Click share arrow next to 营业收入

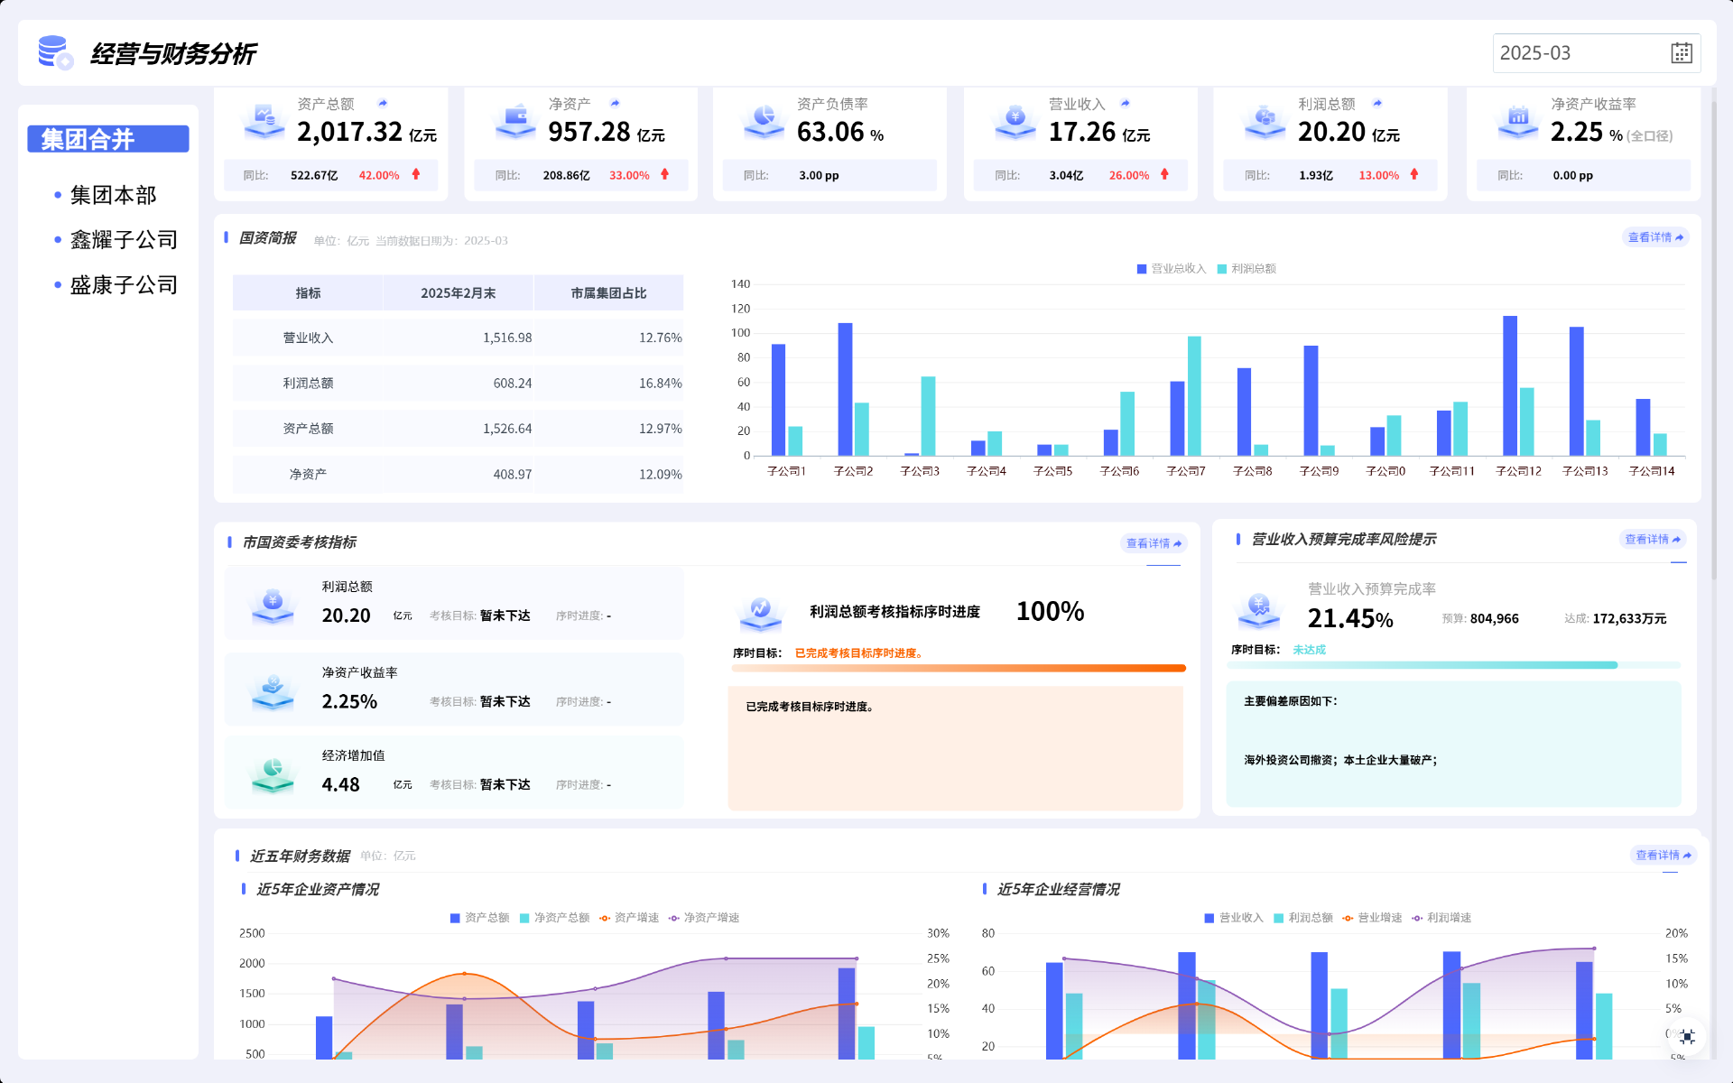coord(1126,104)
